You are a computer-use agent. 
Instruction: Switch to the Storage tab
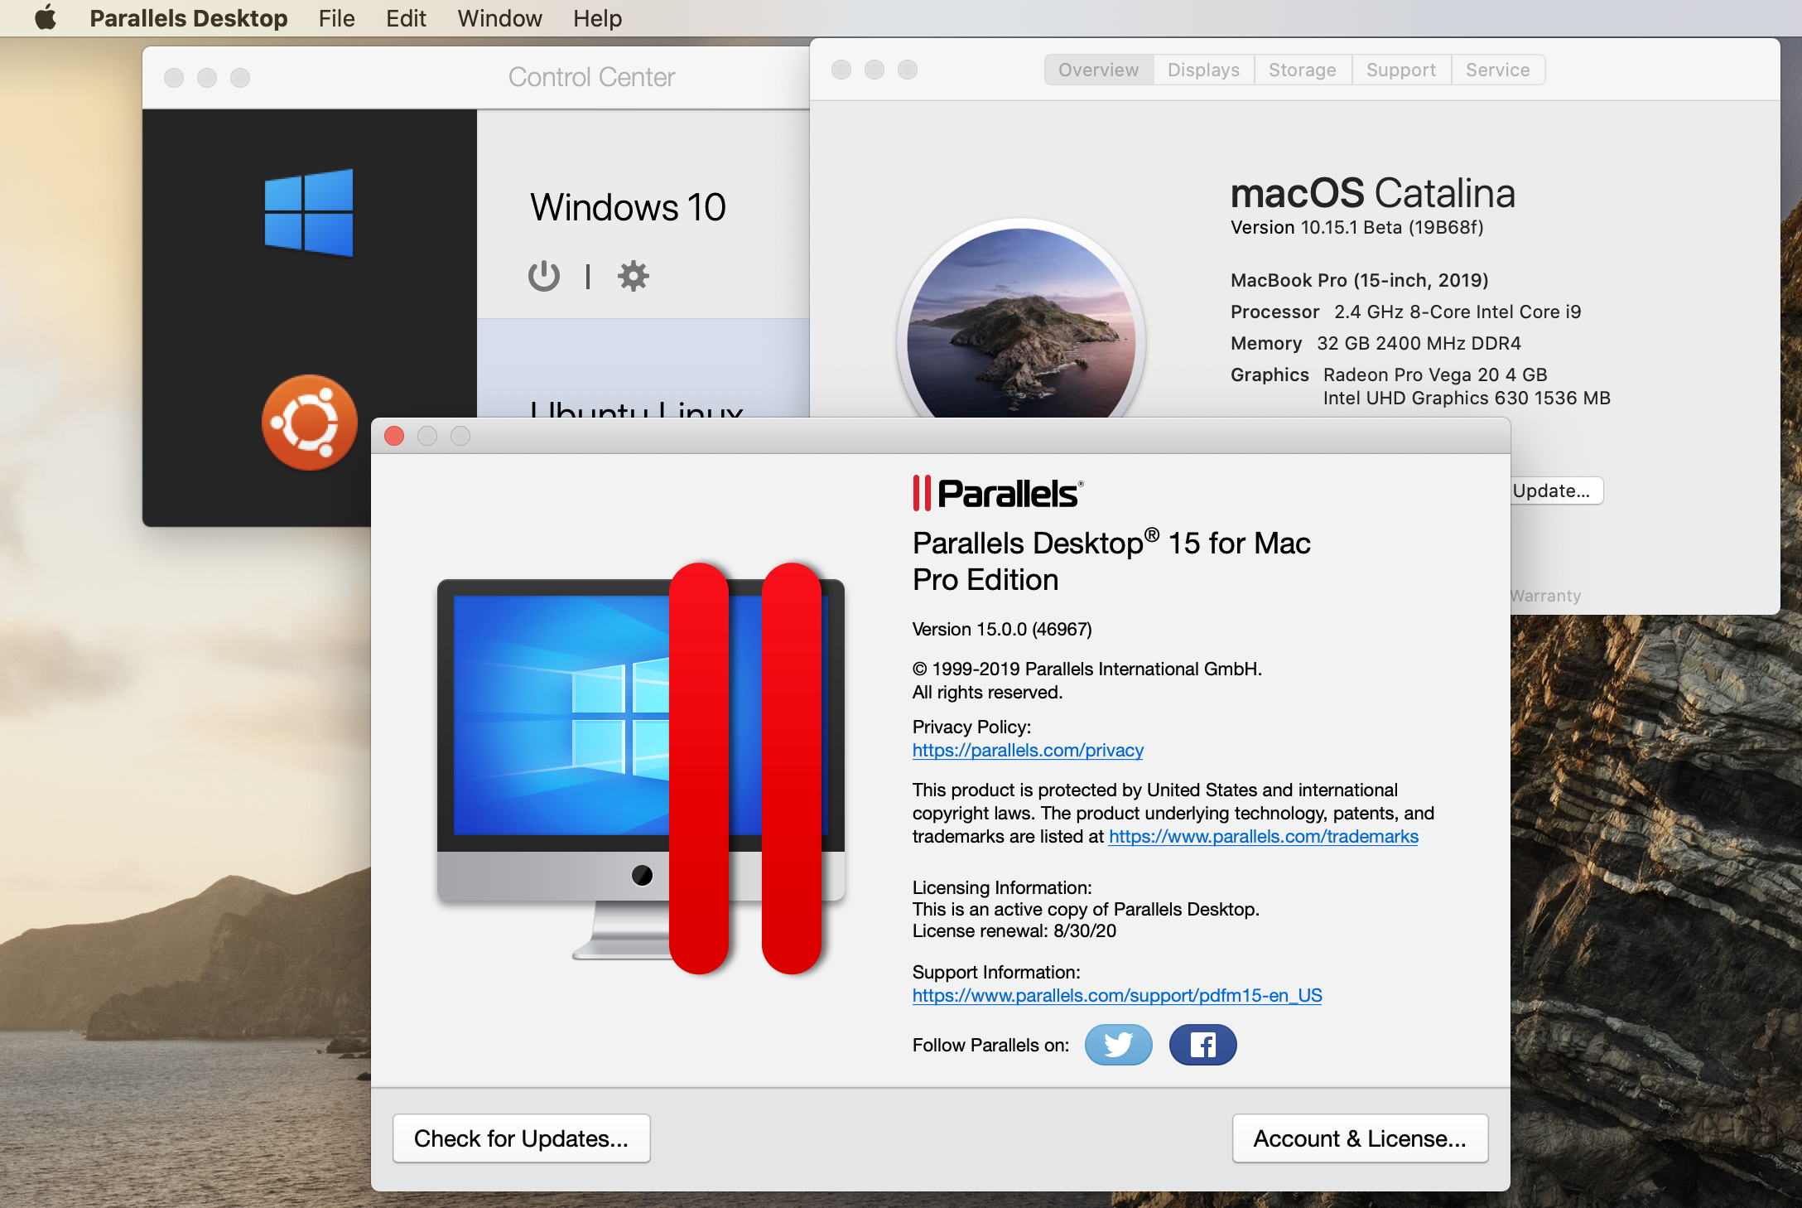pos(1302,70)
